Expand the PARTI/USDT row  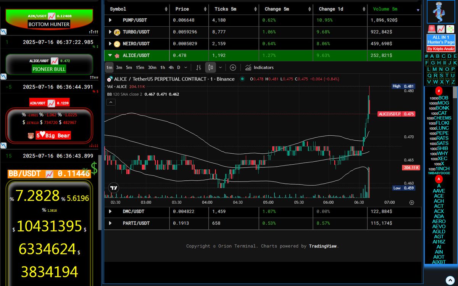click(110, 223)
